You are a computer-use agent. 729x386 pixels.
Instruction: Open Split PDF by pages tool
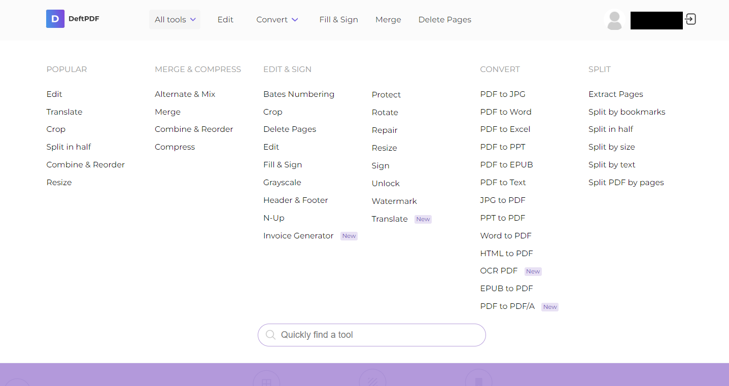tap(626, 182)
